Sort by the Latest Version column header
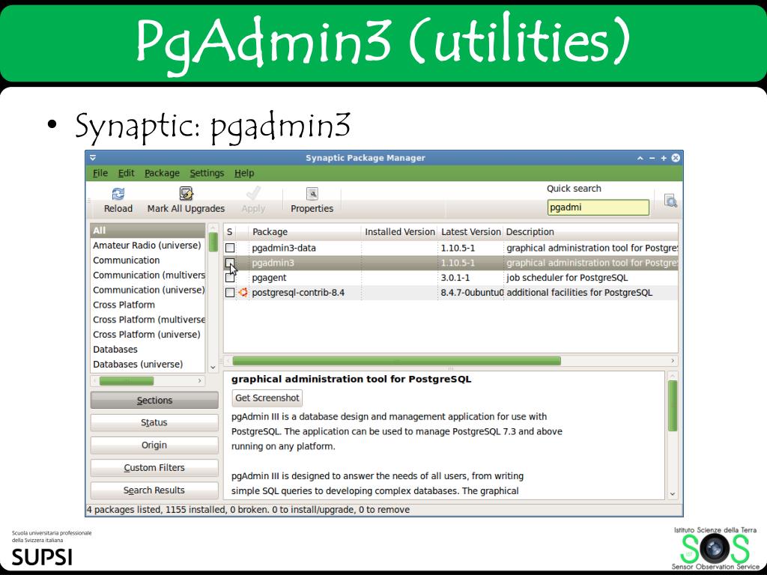 point(470,232)
